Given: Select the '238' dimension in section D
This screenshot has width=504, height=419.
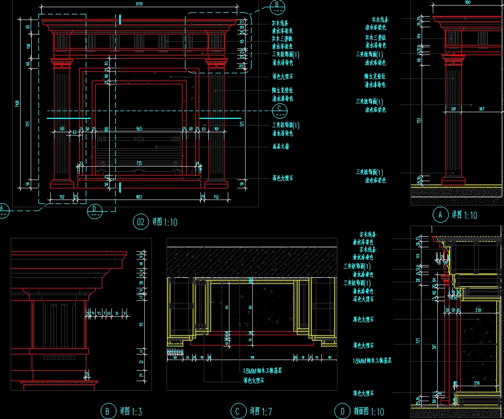Looking at the screenshot, I should [x=478, y=310].
